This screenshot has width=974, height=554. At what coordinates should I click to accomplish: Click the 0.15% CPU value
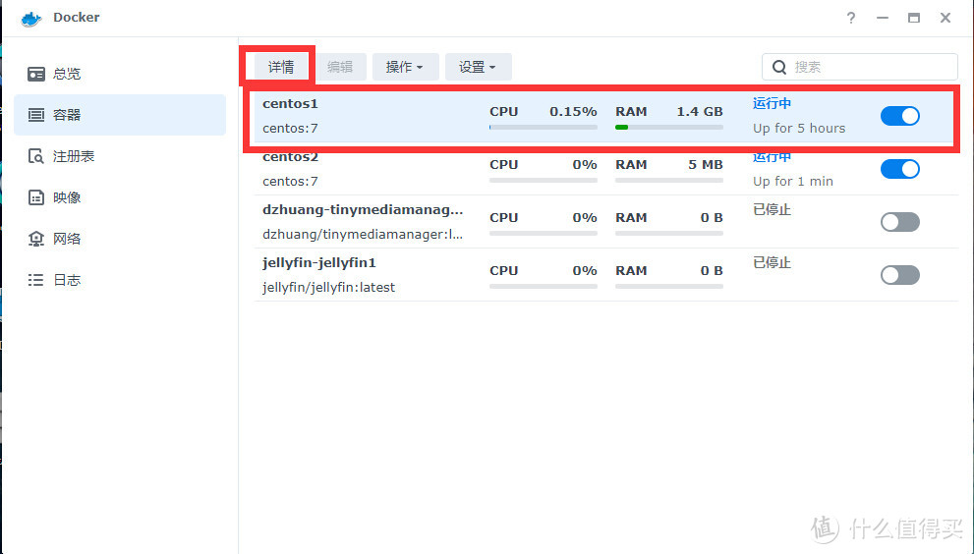[x=573, y=112]
